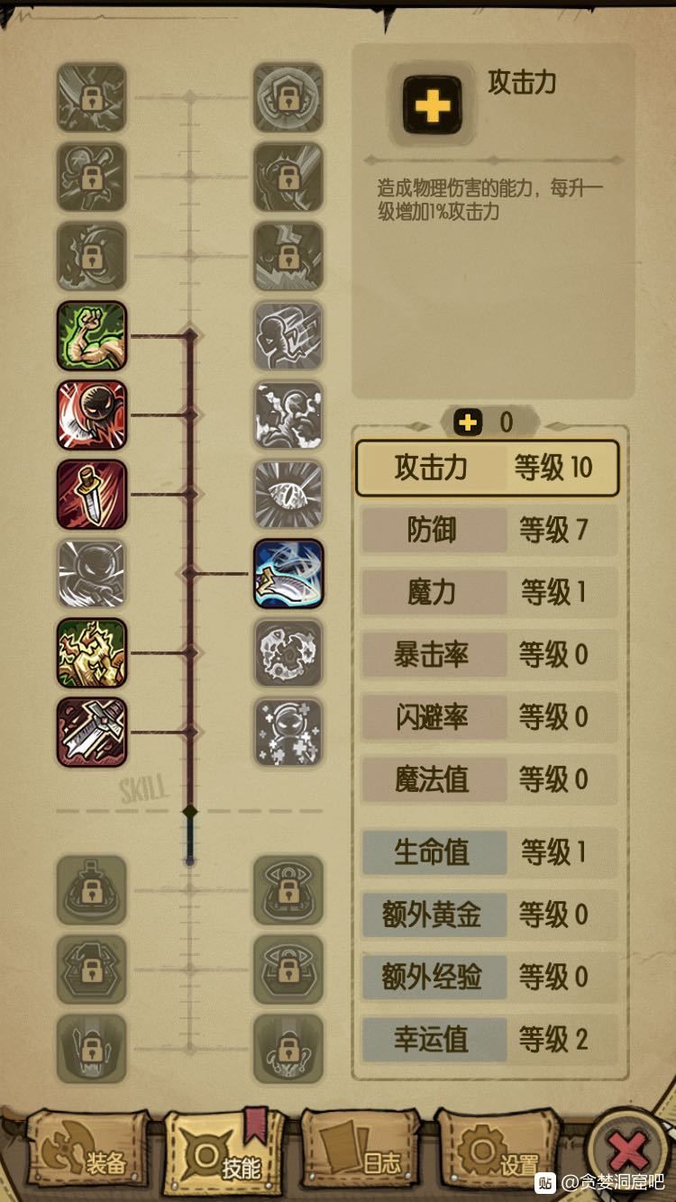
Task: Click the yellow plus attack power icon
Action: coord(432,106)
